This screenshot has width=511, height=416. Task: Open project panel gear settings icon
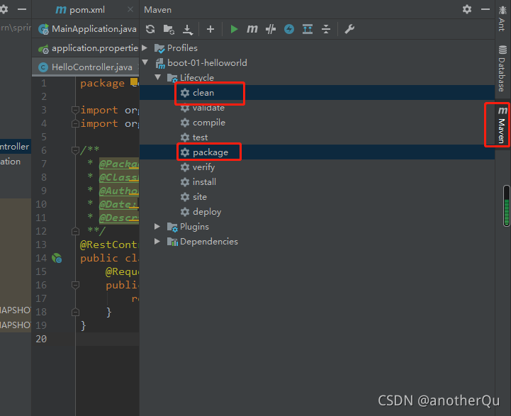4,9
